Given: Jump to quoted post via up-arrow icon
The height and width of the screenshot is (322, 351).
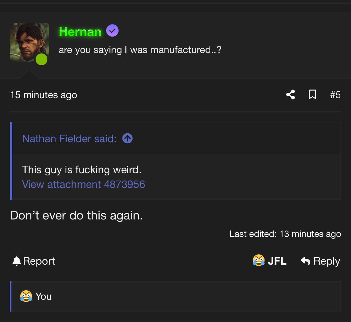Looking at the screenshot, I should coord(127,138).
